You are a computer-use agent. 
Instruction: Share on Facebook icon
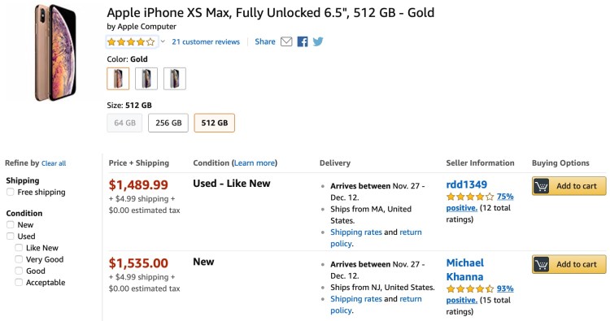point(303,41)
